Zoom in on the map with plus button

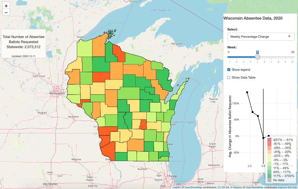pos(6,6)
